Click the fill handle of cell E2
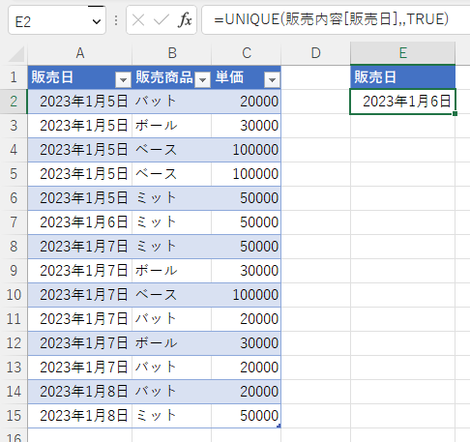Viewport: 470px width, 442px height. click(455, 113)
